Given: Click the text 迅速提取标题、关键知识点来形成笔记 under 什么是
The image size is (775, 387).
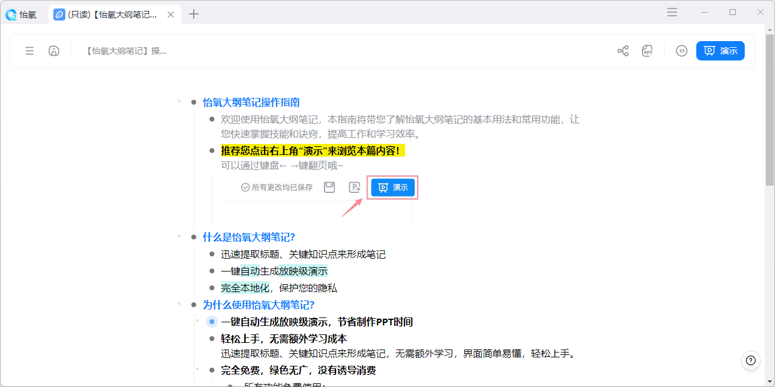Looking at the screenshot, I should [x=303, y=254].
